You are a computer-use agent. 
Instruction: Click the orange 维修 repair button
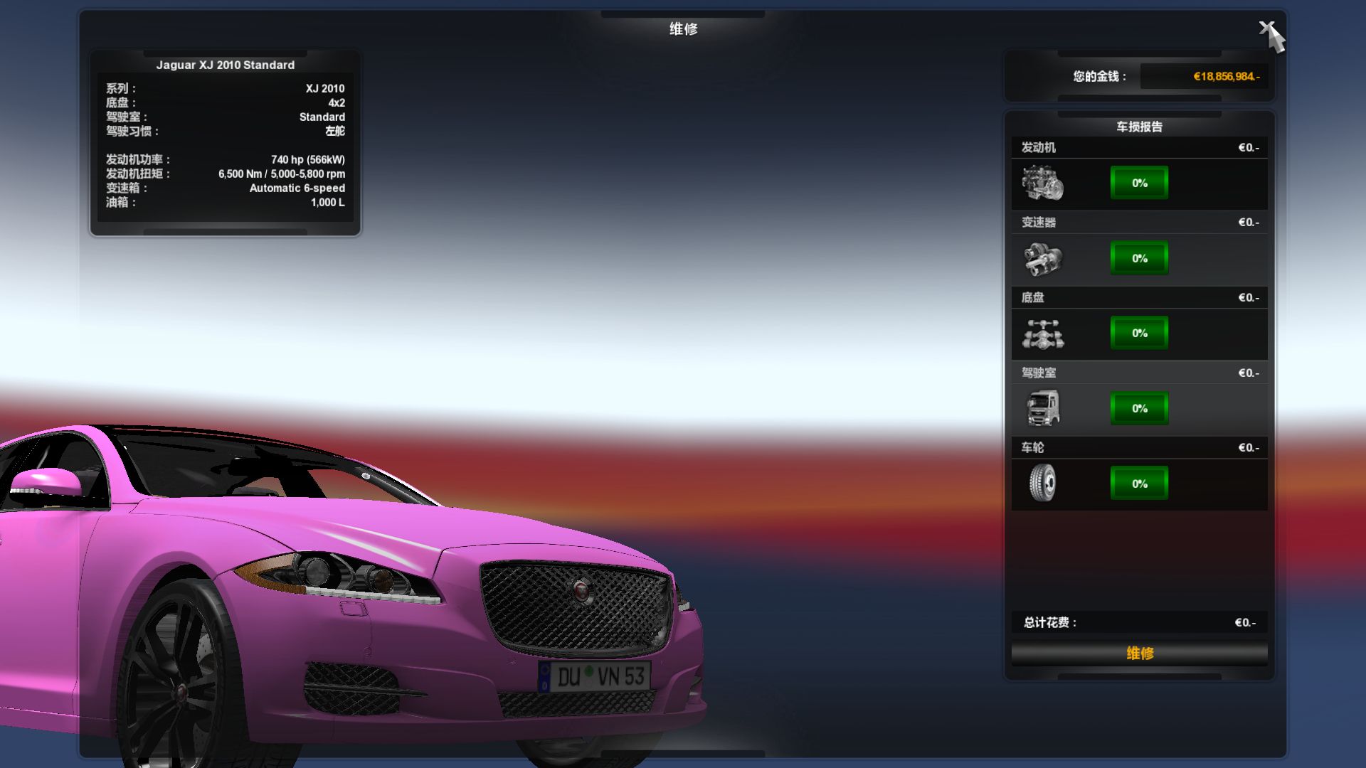(x=1139, y=654)
